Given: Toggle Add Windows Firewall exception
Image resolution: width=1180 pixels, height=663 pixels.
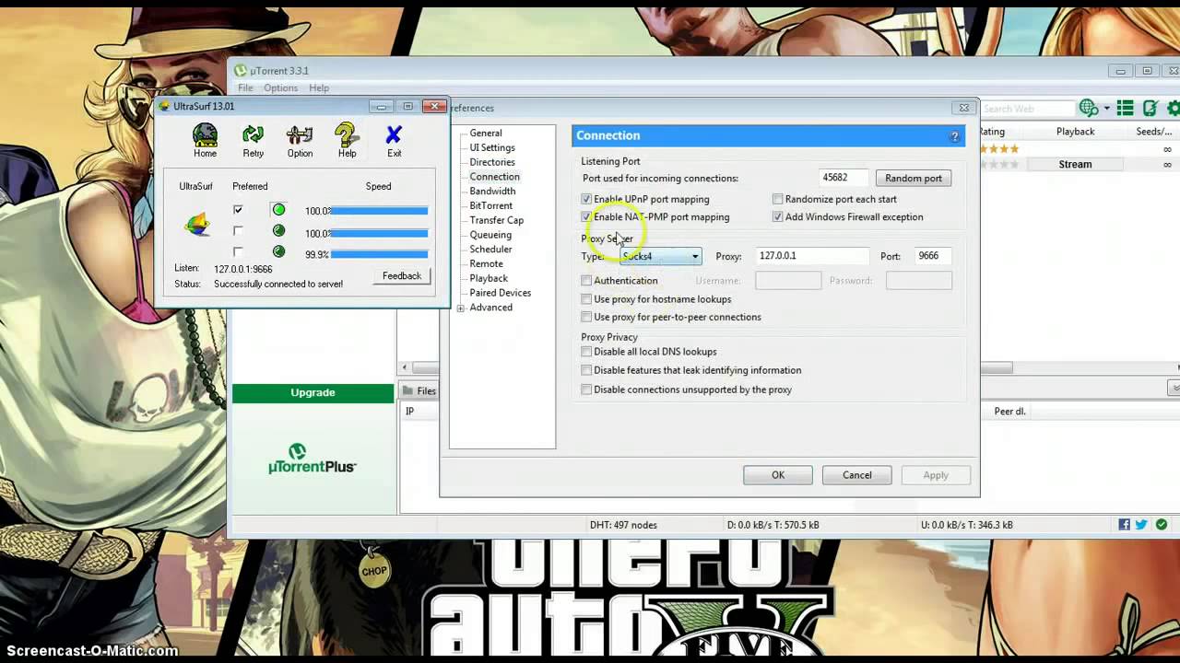Looking at the screenshot, I should [778, 217].
